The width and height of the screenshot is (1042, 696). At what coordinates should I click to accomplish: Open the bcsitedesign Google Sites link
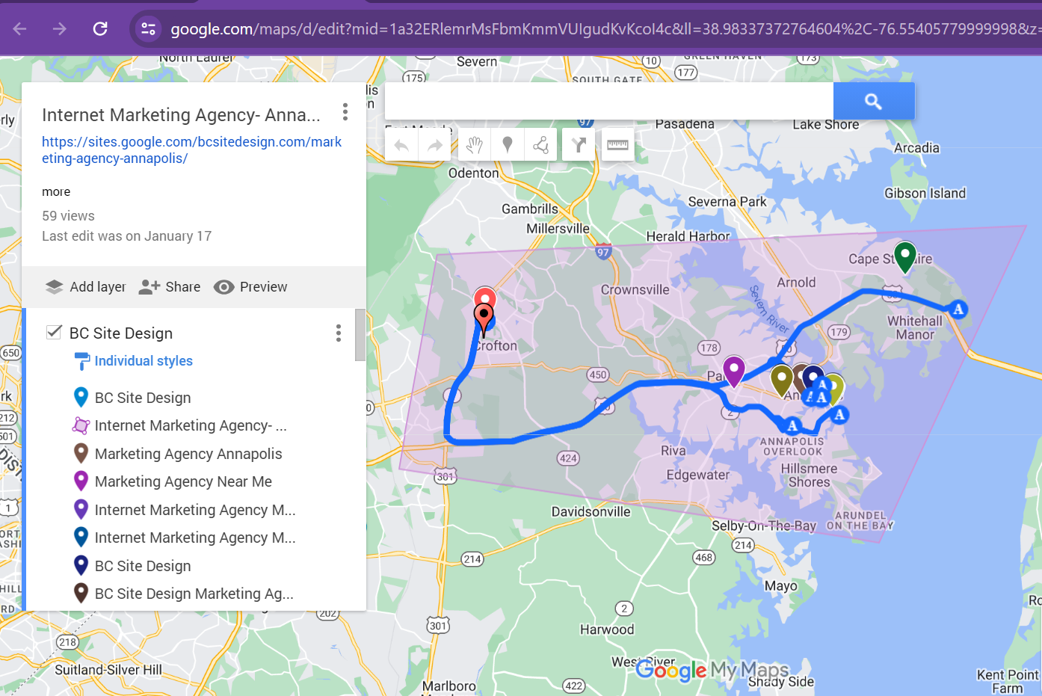(191, 150)
